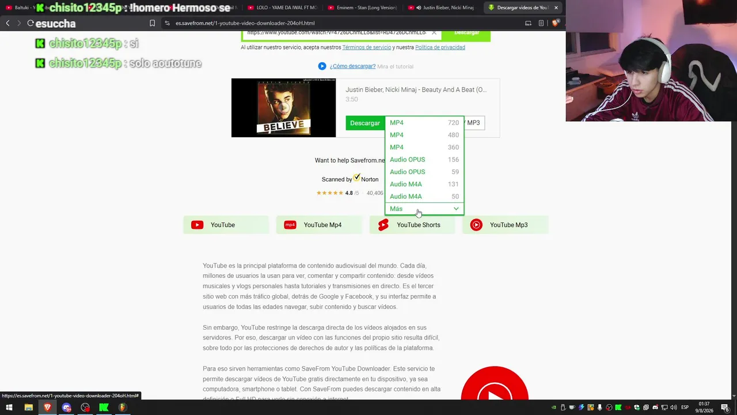
Task: Click the microphone tray icon
Action: click(x=600, y=408)
